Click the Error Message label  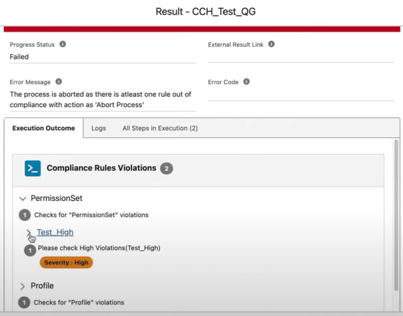pyautogui.click(x=30, y=82)
